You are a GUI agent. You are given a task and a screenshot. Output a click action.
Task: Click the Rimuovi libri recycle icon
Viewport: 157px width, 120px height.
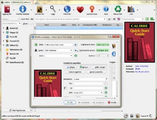(118, 9)
